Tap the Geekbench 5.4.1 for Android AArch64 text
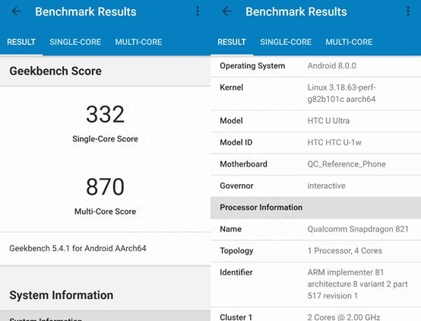This screenshot has height=321, width=421. pos(78,248)
